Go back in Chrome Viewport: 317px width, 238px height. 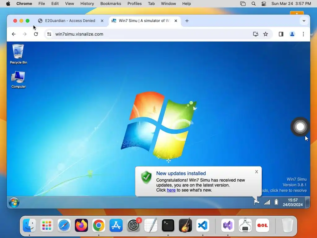(x=14, y=34)
